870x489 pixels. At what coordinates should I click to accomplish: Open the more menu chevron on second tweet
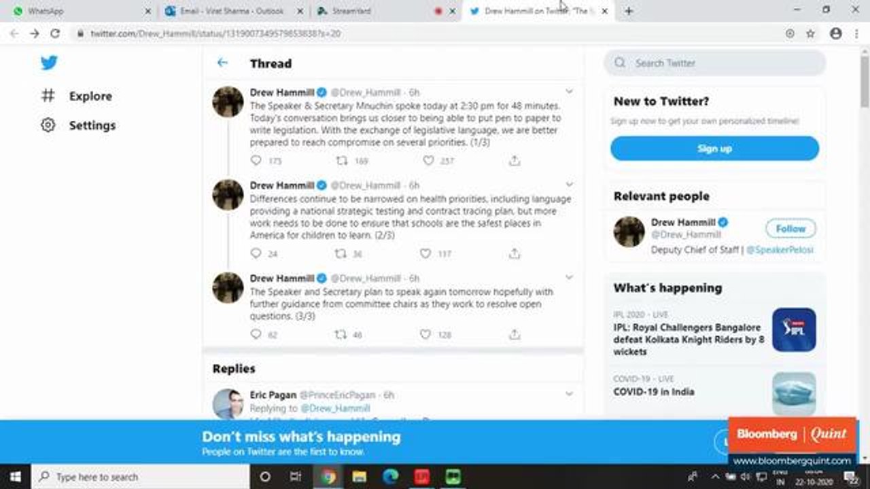click(x=569, y=185)
